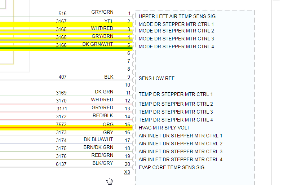Image resolution: width=283 pixels, height=185 pixels.
Task: Click circuit number 3168
Action: click(61, 37)
